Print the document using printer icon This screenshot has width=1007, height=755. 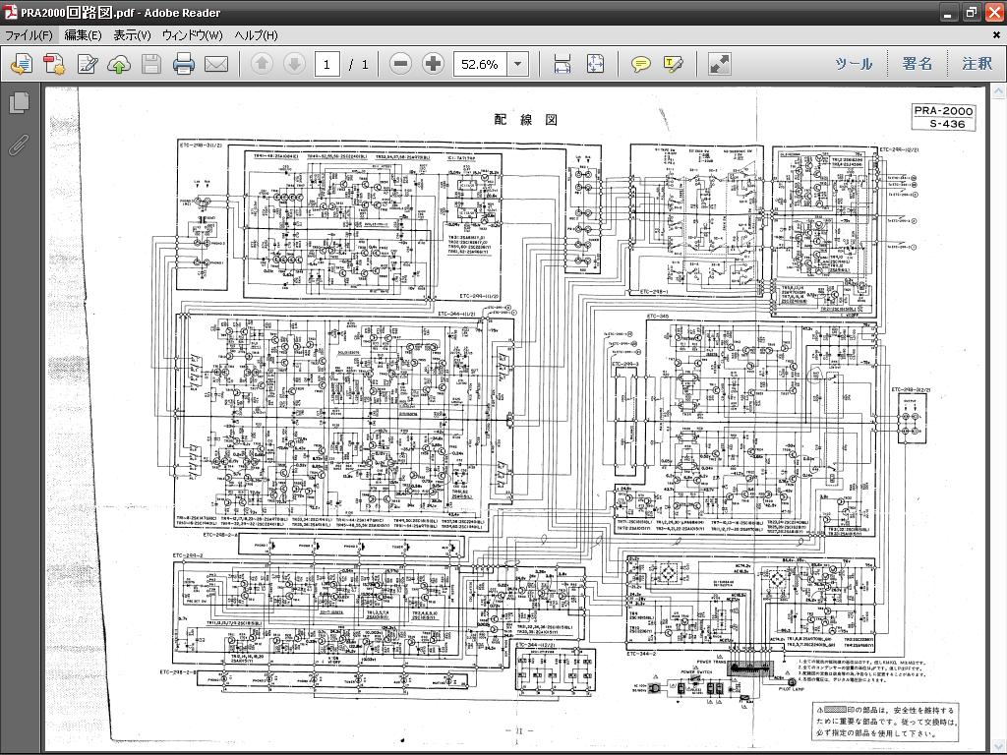184,64
